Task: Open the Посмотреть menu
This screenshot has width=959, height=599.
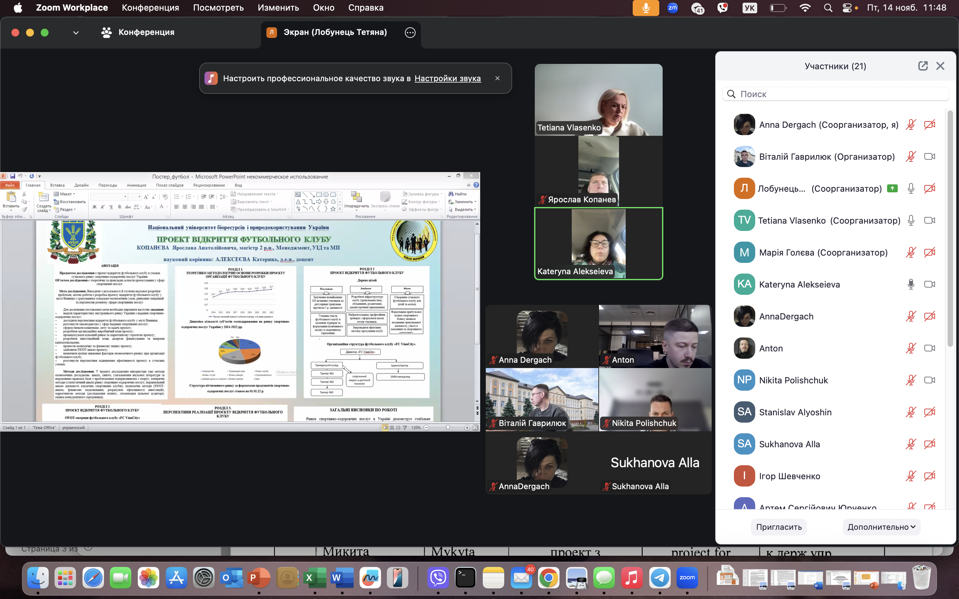Action: click(x=218, y=8)
